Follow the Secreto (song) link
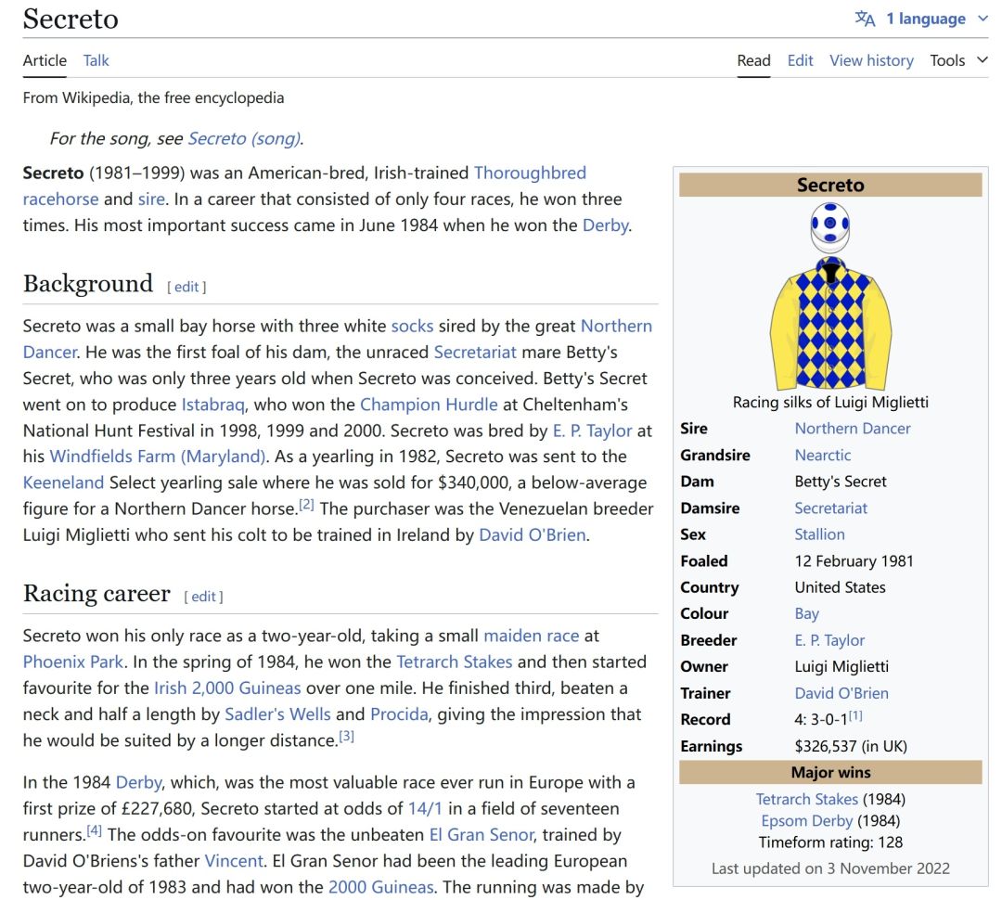 pyautogui.click(x=243, y=138)
